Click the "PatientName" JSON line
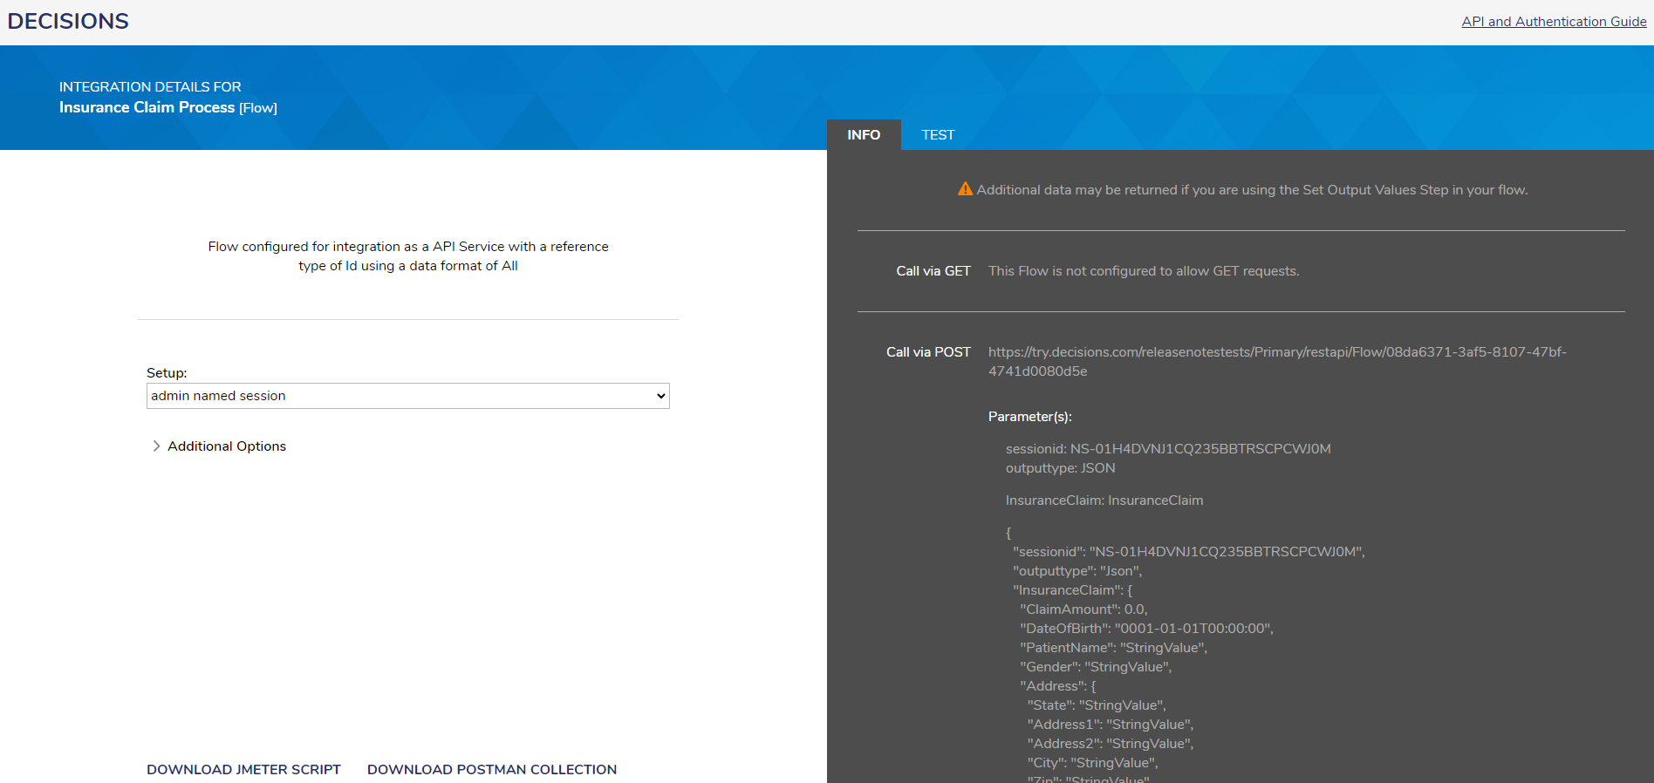 pos(1114,648)
